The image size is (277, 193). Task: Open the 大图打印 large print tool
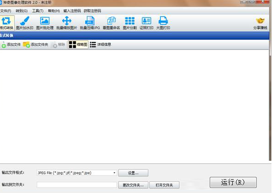click(x=163, y=22)
